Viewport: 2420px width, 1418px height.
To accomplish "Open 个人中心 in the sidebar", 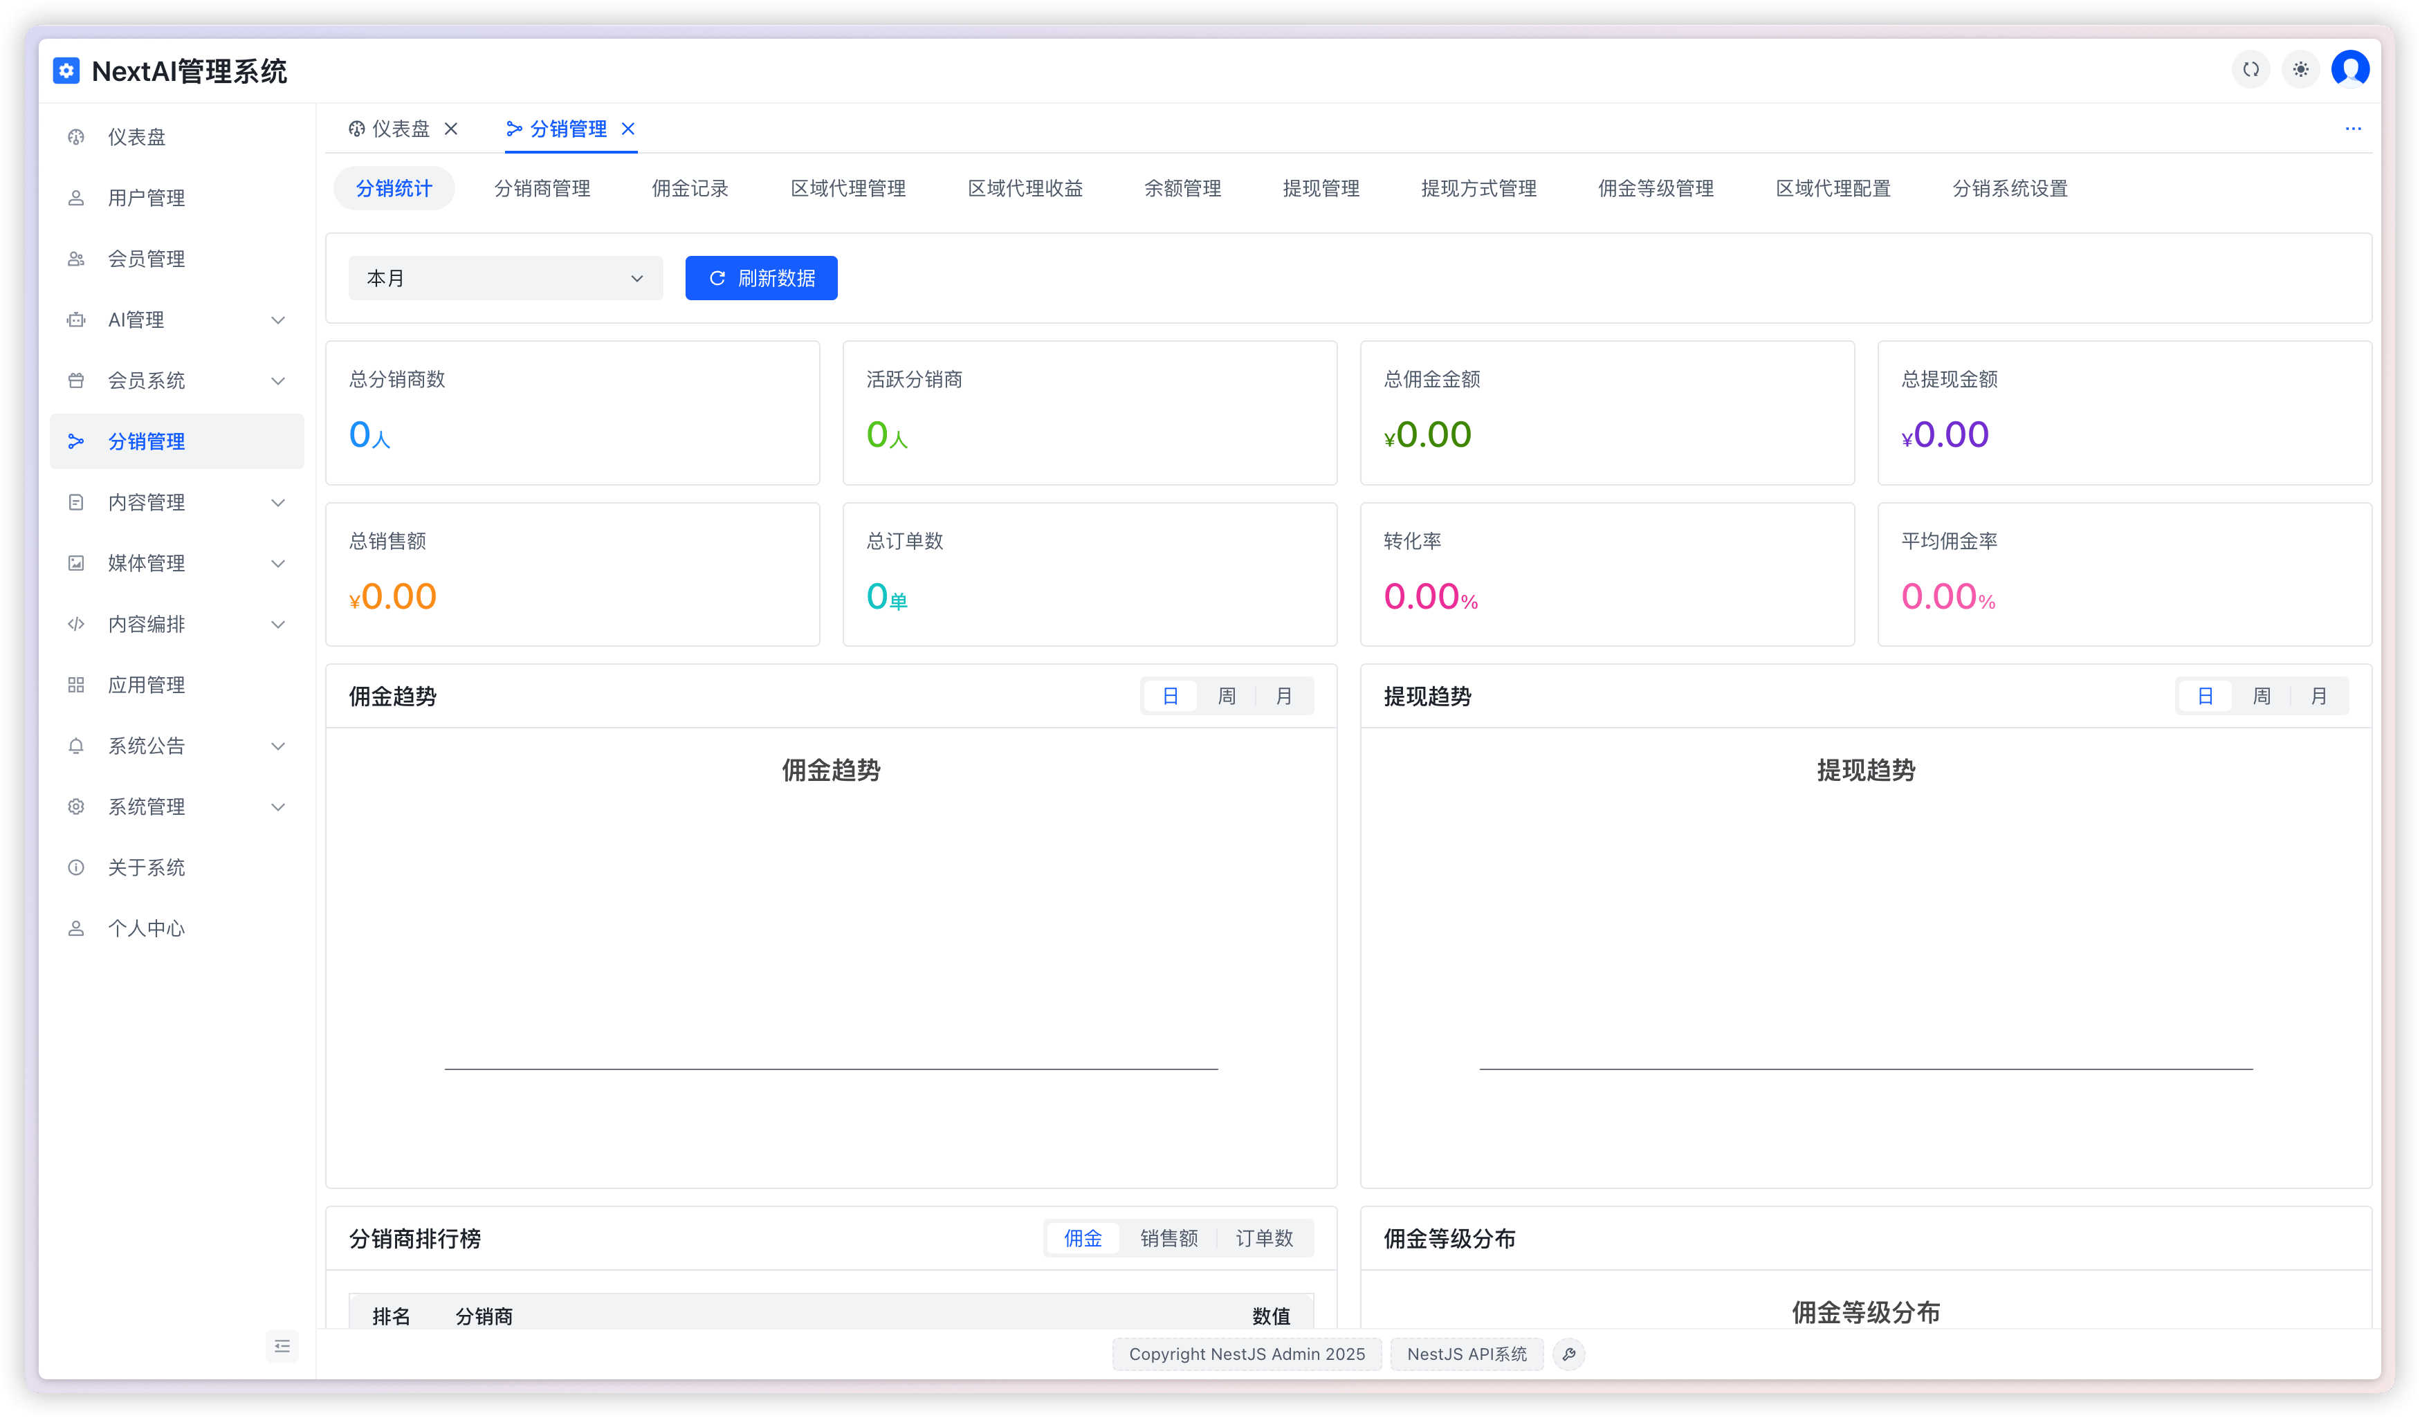I will click(x=176, y=928).
